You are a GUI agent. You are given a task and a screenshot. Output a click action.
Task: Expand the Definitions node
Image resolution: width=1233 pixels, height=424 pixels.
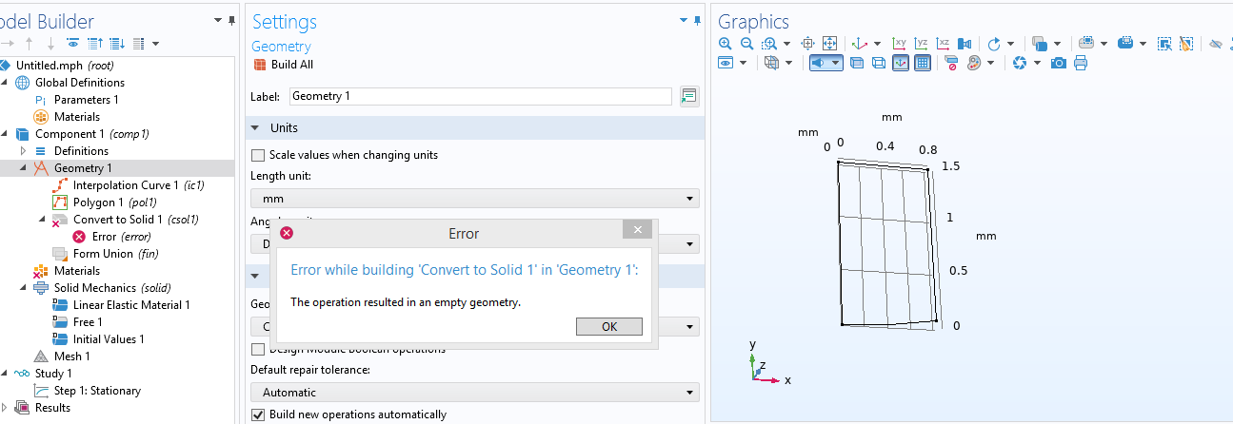[x=23, y=151]
